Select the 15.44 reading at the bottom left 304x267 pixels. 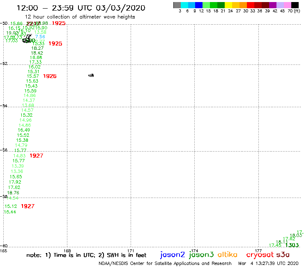click(x=10, y=212)
